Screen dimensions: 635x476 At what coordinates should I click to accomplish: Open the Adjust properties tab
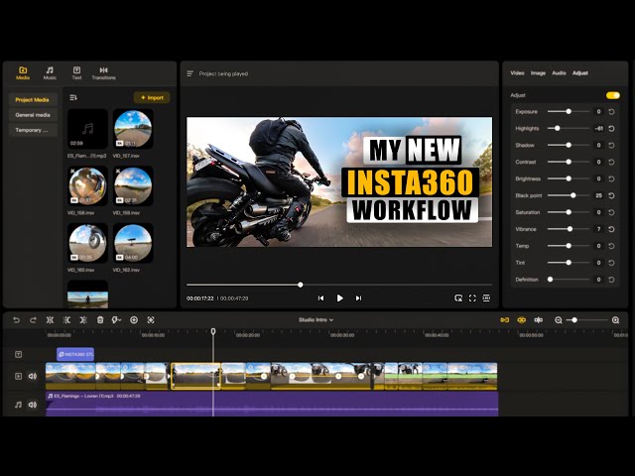tap(579, 73)
